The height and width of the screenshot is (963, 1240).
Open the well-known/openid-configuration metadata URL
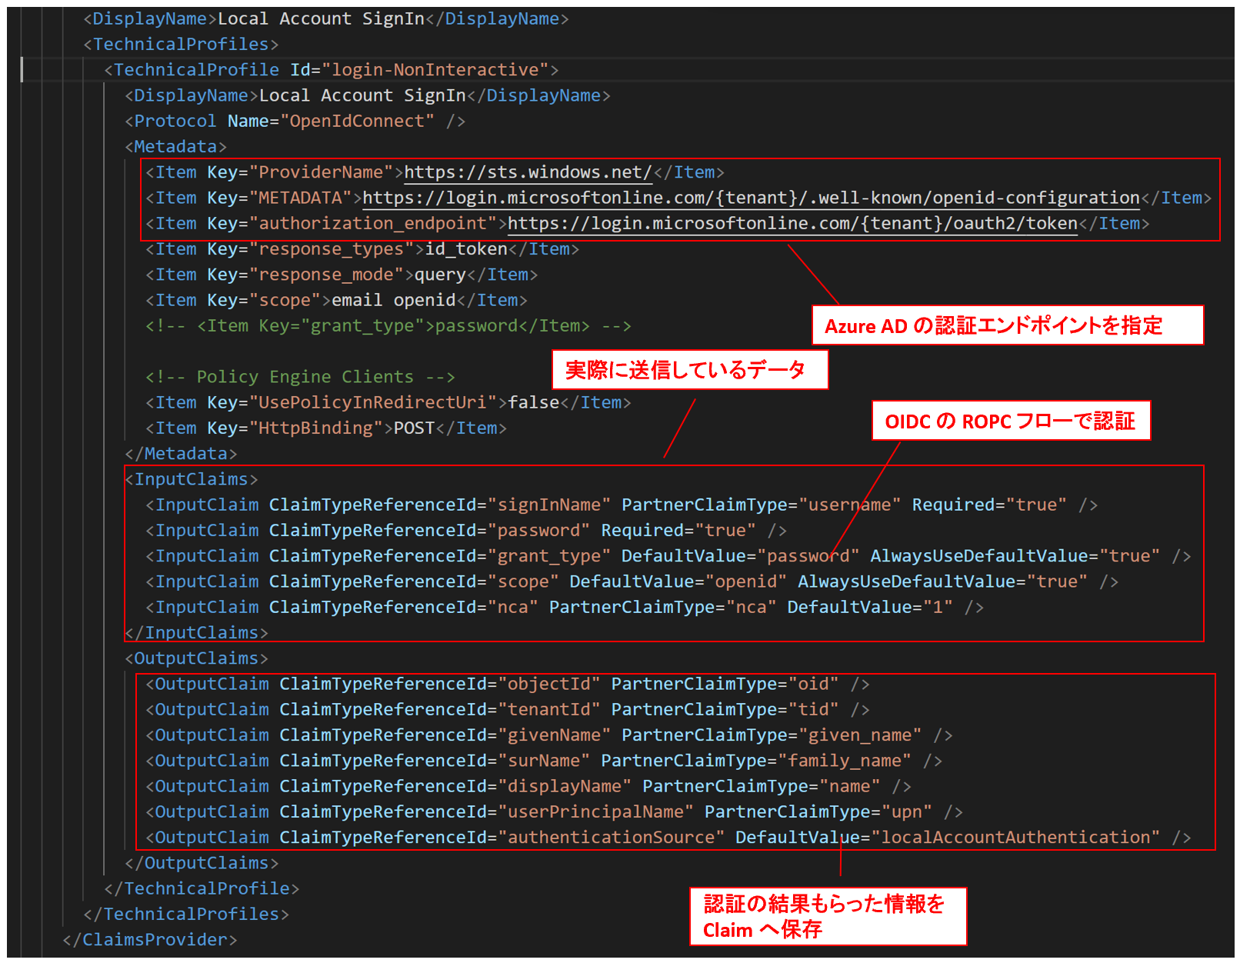tap(751, 198)
